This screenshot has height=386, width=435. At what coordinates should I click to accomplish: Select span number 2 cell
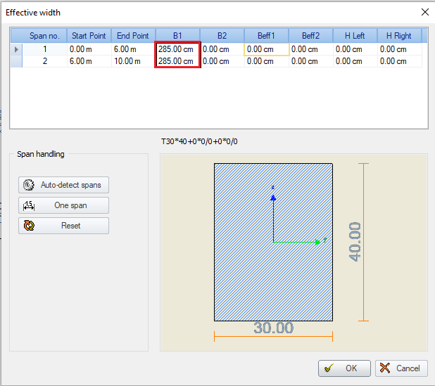click(x=44, y=61)
